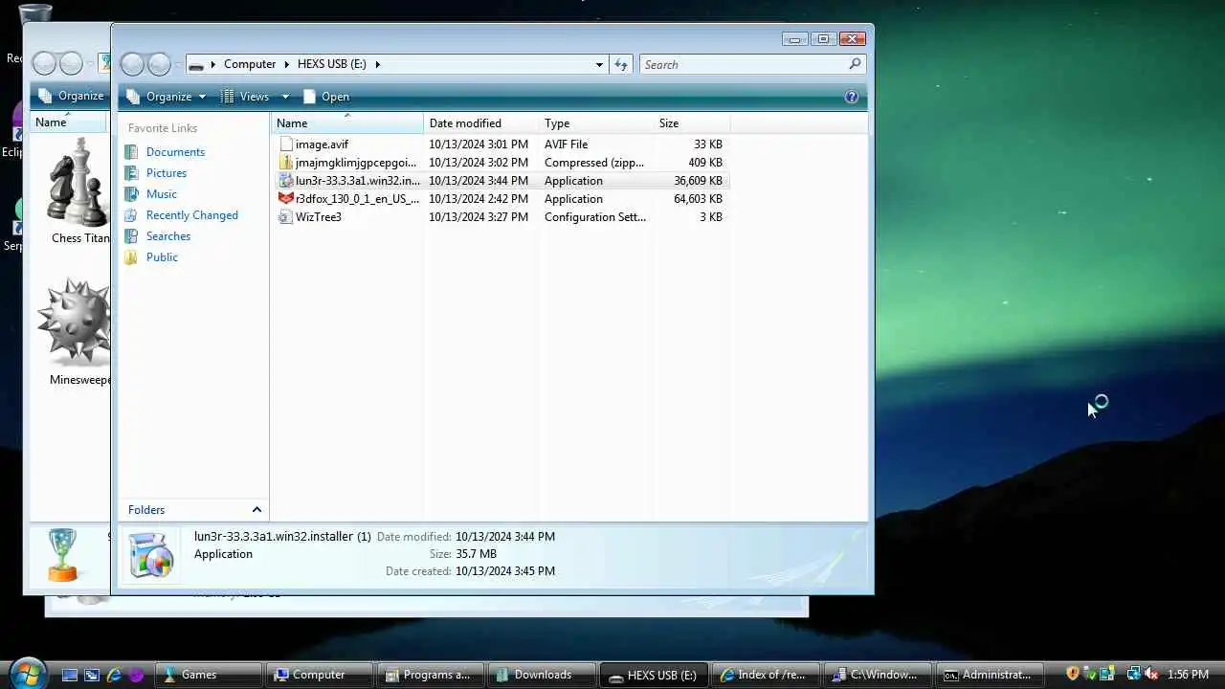Click the 10/13/2024 2:42 PM date cell

(x=479, y=199)
